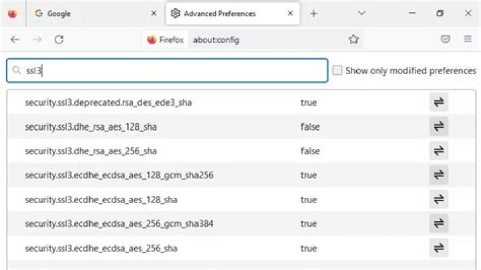Reload the current page
The height and width of the screenshot is (270, 481).
[x=59, y=39]
